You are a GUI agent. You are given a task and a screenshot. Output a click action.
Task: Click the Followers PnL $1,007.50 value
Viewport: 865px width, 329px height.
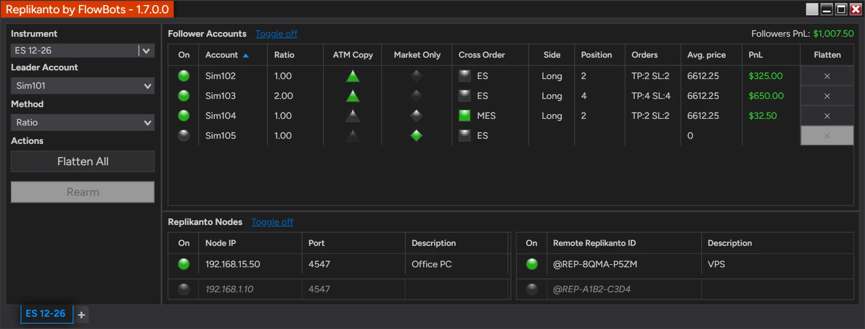pyautogui.click(x=833, y=34)
